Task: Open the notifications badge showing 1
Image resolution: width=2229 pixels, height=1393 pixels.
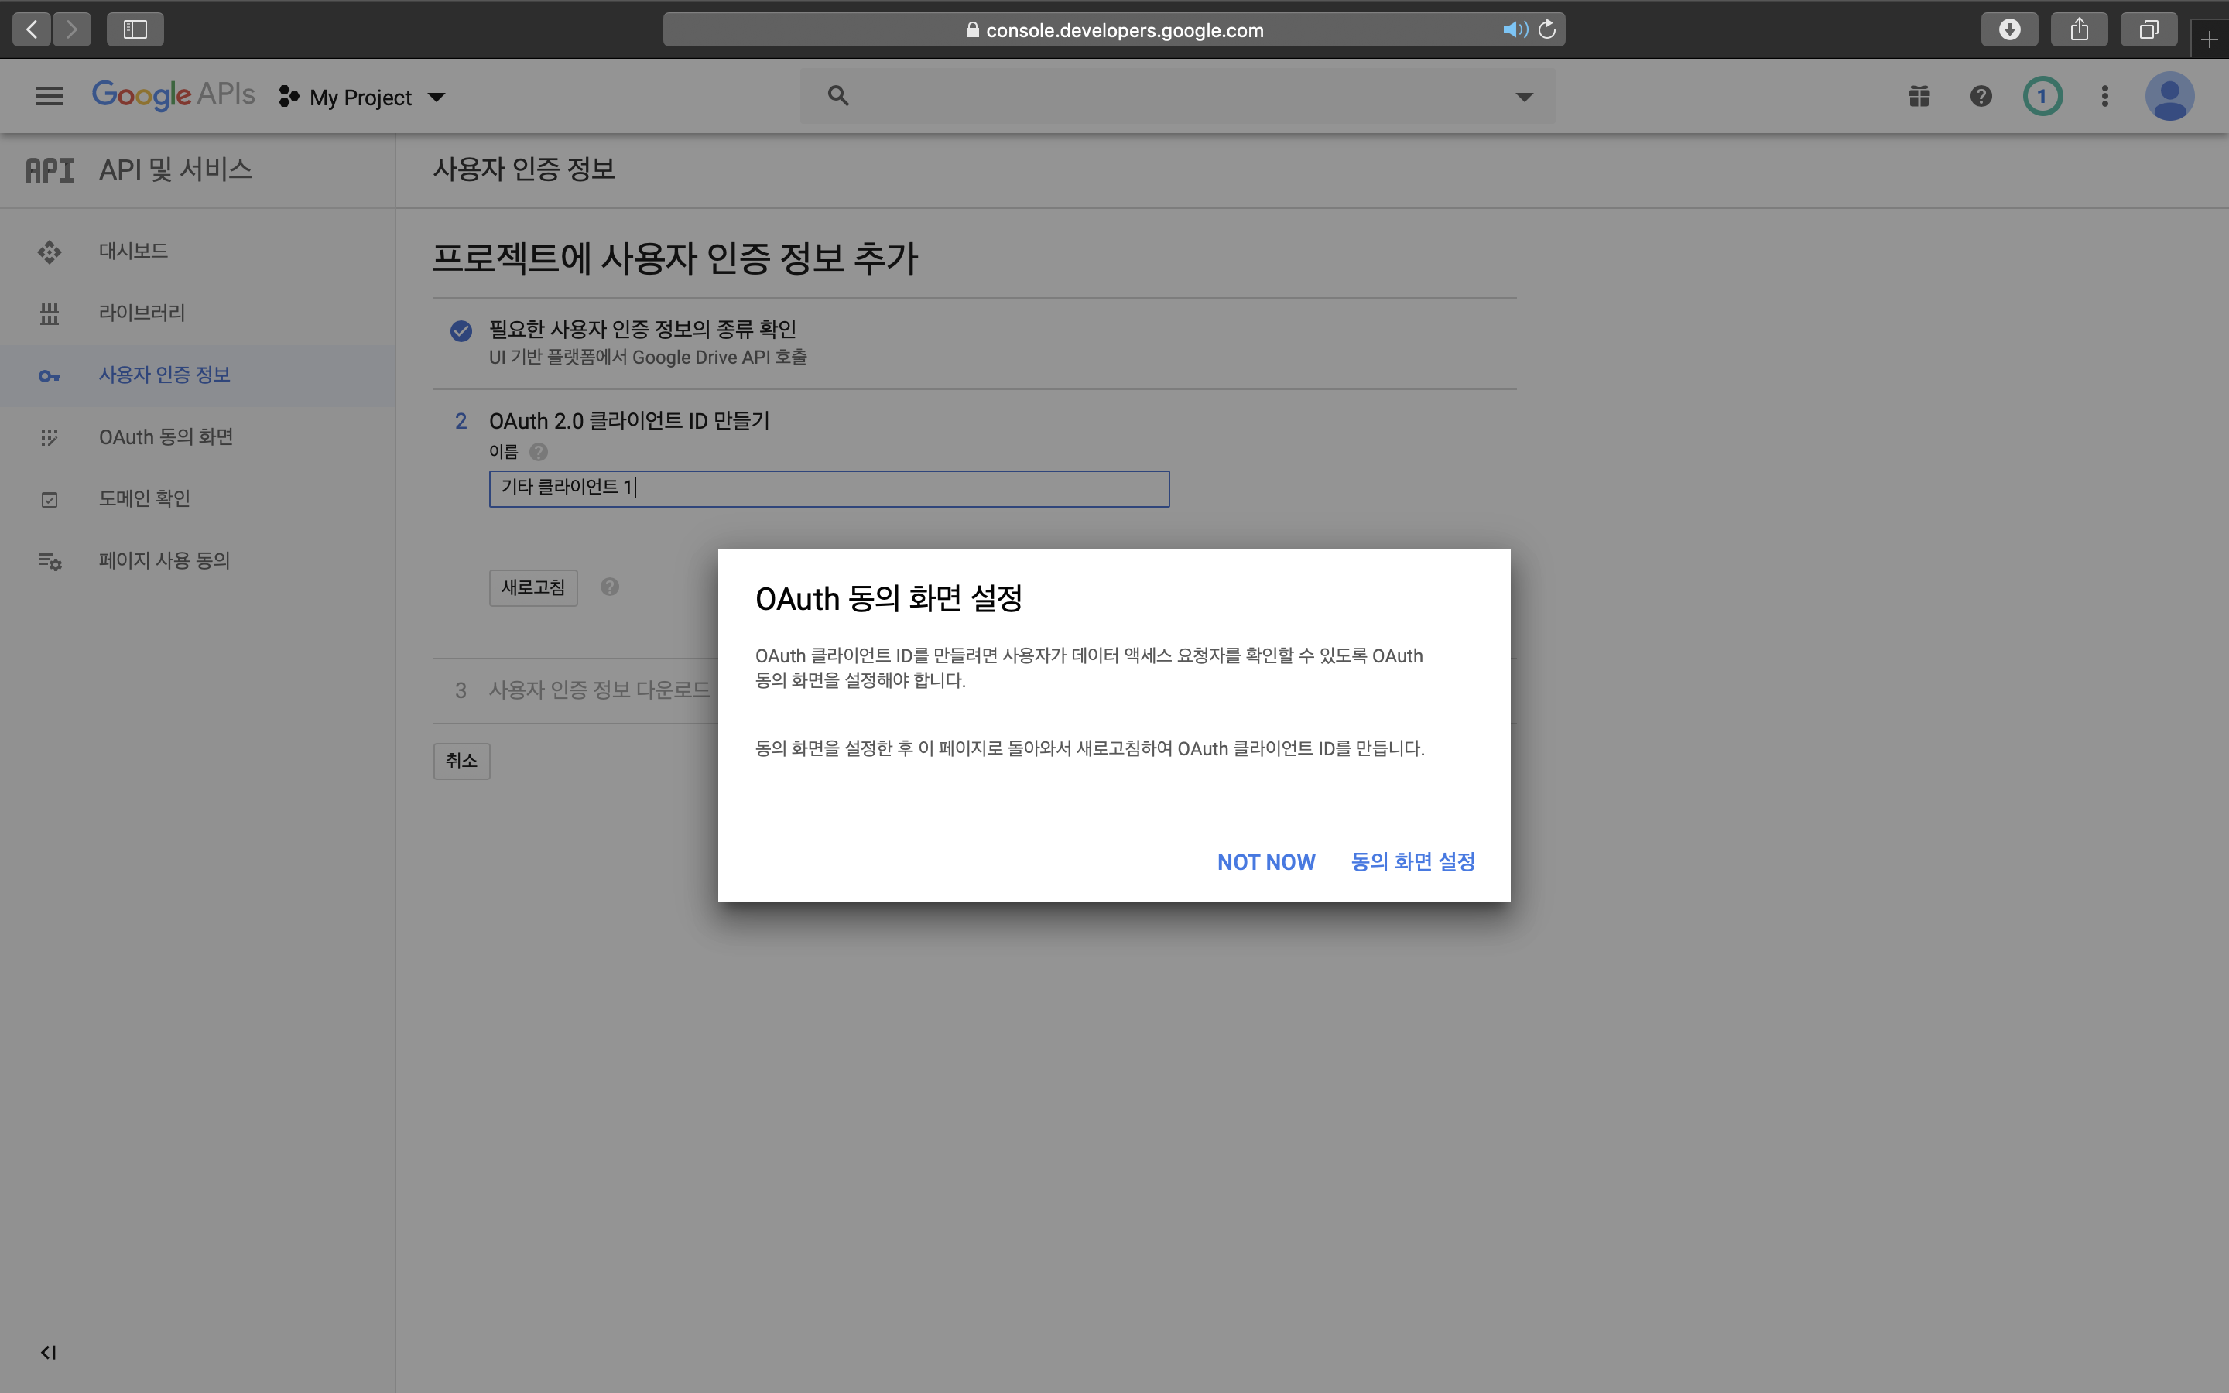Action: 2042,96
